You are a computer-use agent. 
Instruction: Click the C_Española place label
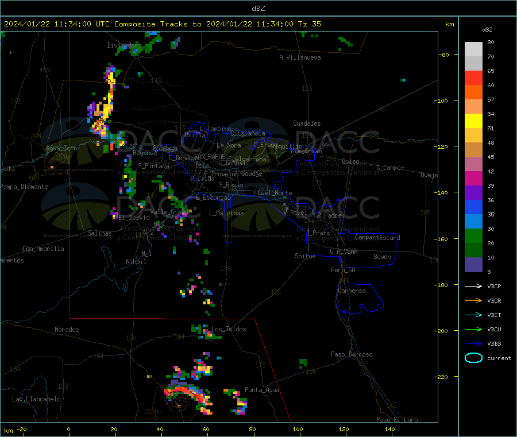[x=248, y=133]
